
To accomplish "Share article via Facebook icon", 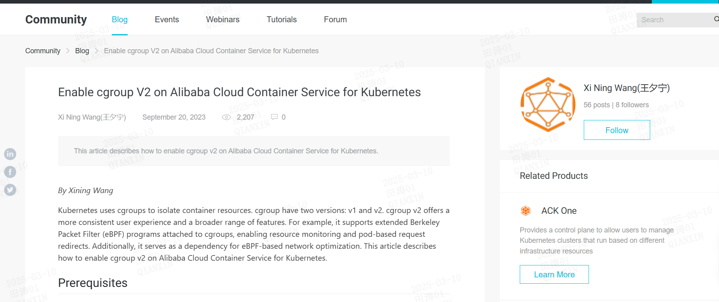I will click(x=10, y=172).
